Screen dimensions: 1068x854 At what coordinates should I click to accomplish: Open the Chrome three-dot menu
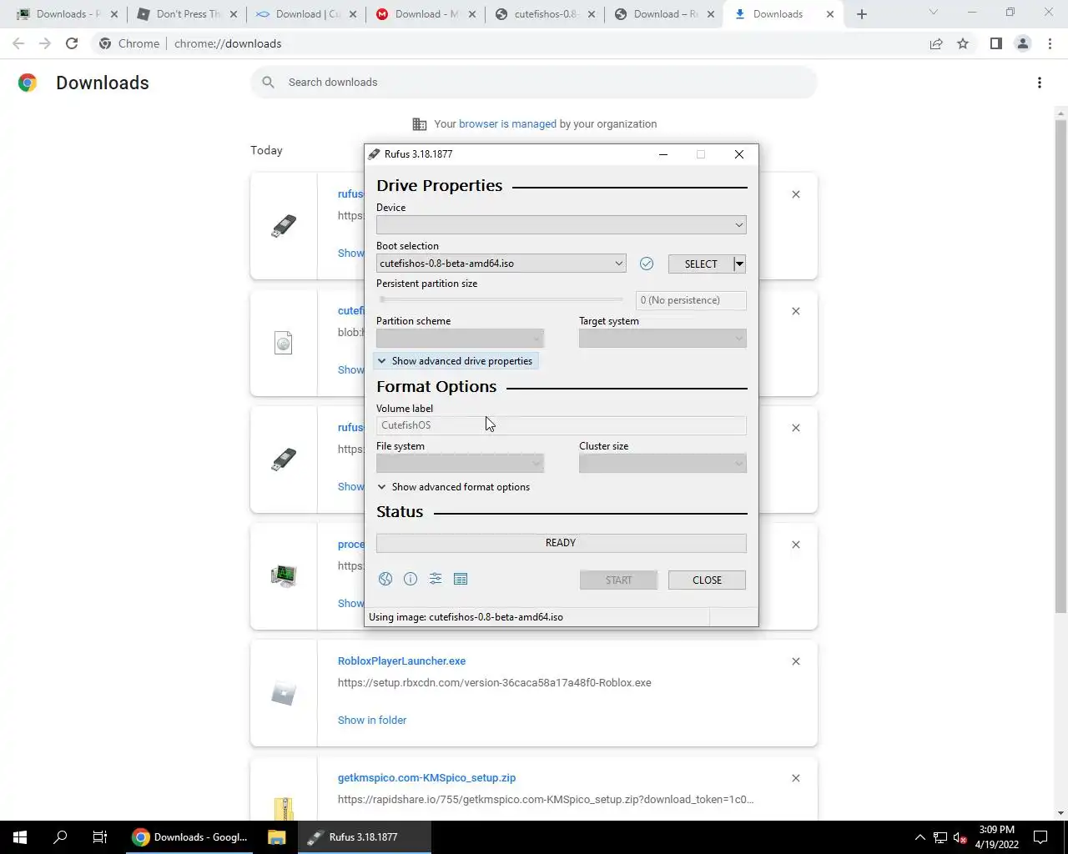pos(1050,43)
